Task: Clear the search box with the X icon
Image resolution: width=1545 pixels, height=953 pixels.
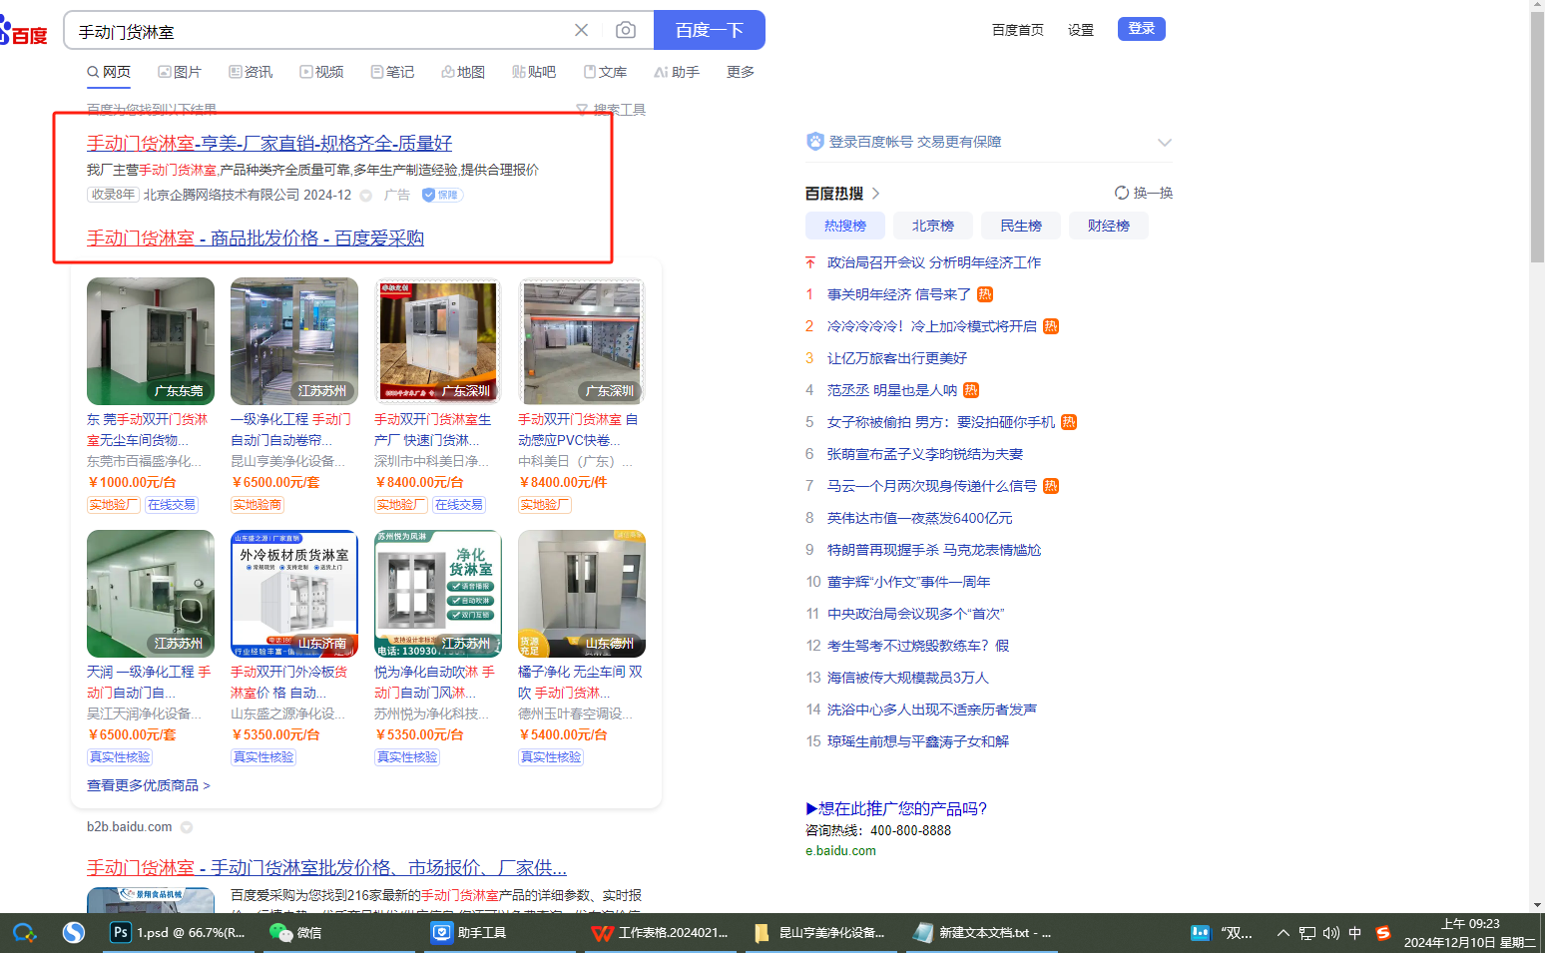Action: [581, 31]
